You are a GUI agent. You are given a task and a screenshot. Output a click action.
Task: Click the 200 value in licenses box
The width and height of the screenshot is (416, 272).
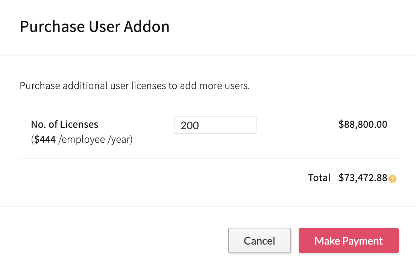(190, 125)
